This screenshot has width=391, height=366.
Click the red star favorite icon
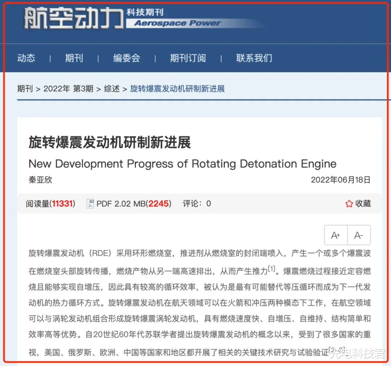(349, 204)
